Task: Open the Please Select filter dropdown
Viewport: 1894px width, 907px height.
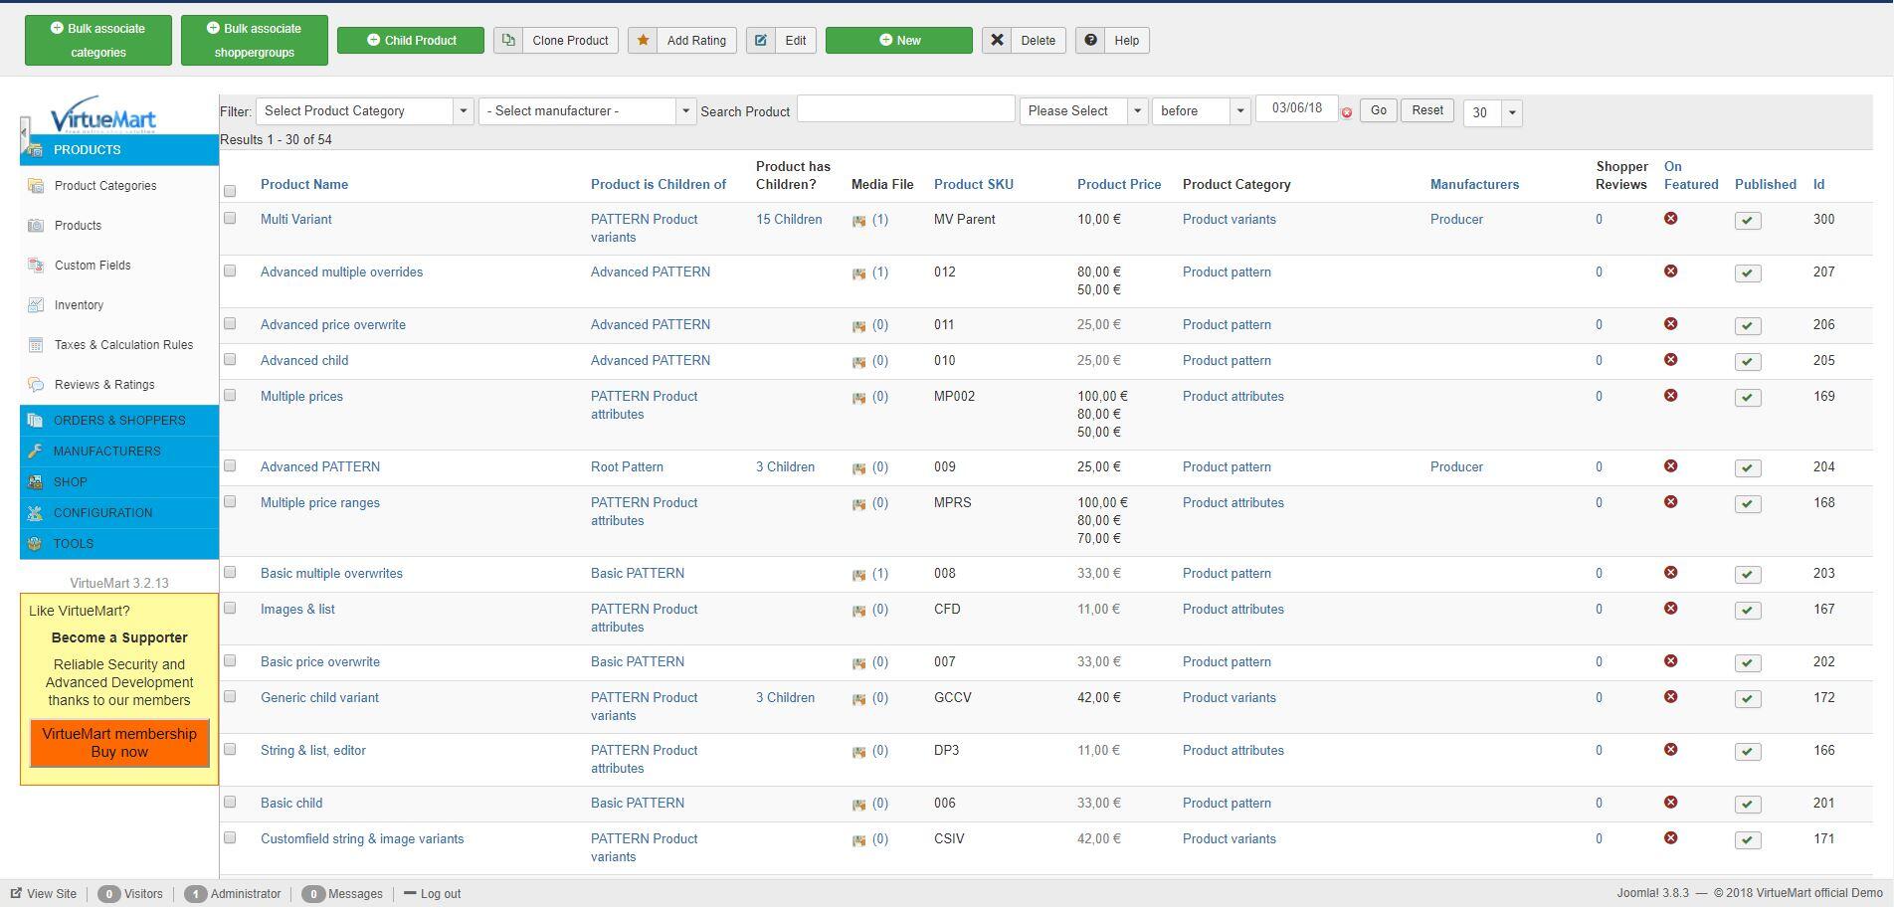Action: pos(1083,111)
